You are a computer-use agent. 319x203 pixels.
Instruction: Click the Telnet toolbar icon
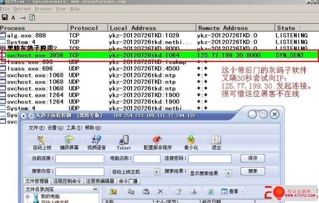pos(124,143)
